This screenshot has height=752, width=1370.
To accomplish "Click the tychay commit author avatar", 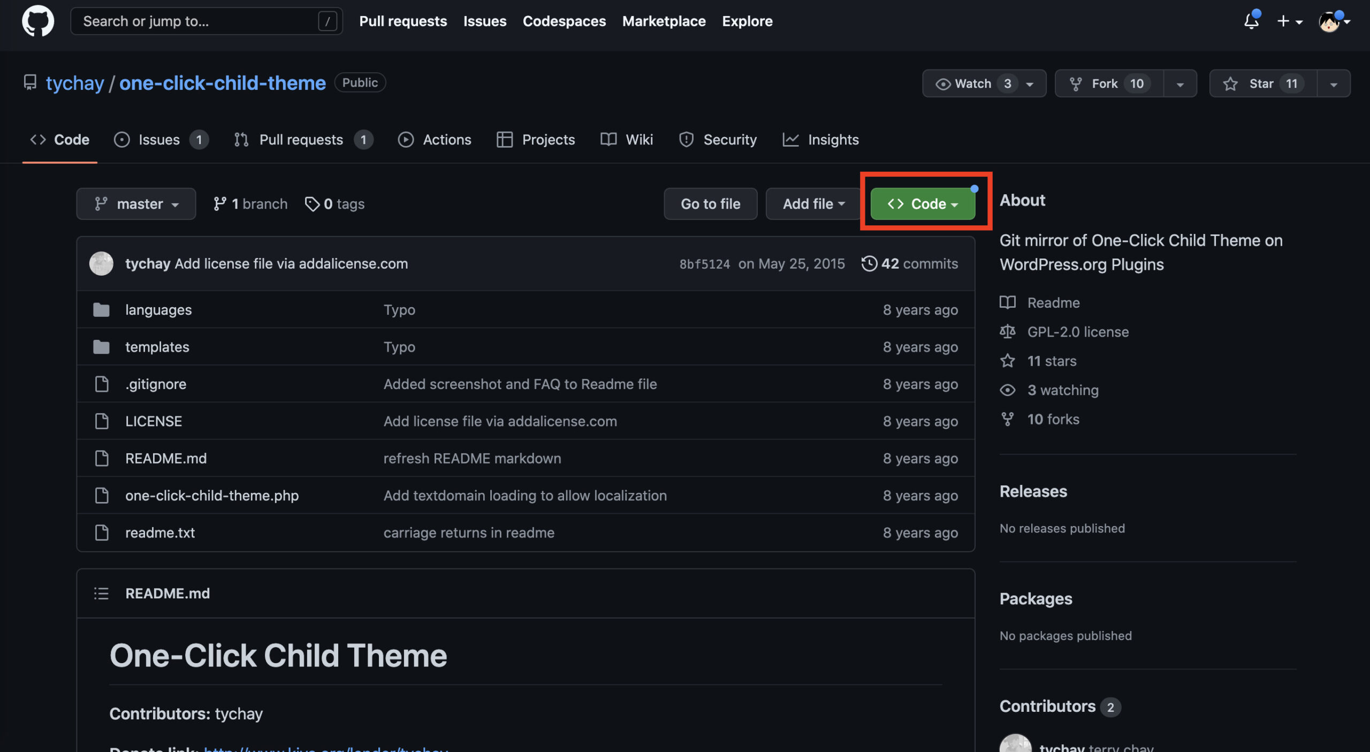I will click(x=101, y=263).
